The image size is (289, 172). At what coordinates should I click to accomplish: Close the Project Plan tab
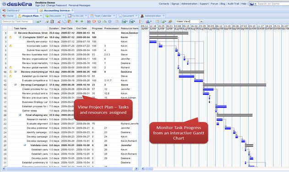[x=41, y=16]
